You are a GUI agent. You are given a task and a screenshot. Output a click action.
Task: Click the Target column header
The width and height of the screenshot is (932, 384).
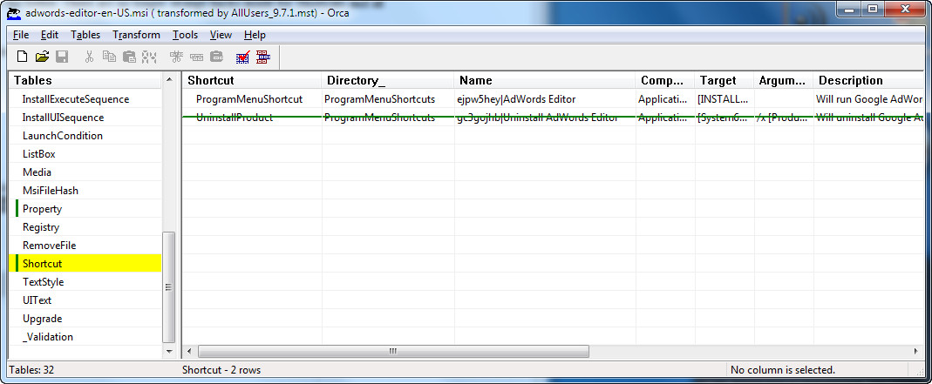[x=725, y=80]
